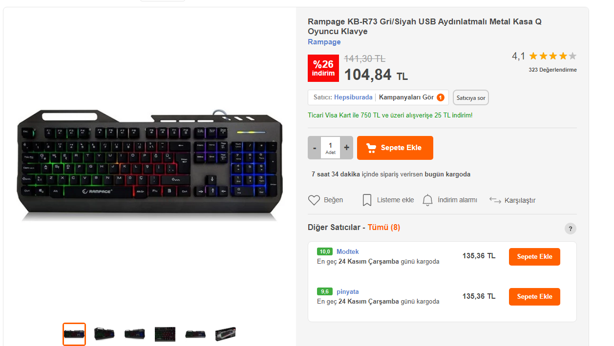
Task: Click the question mark help icon
Action: point(570,229)
